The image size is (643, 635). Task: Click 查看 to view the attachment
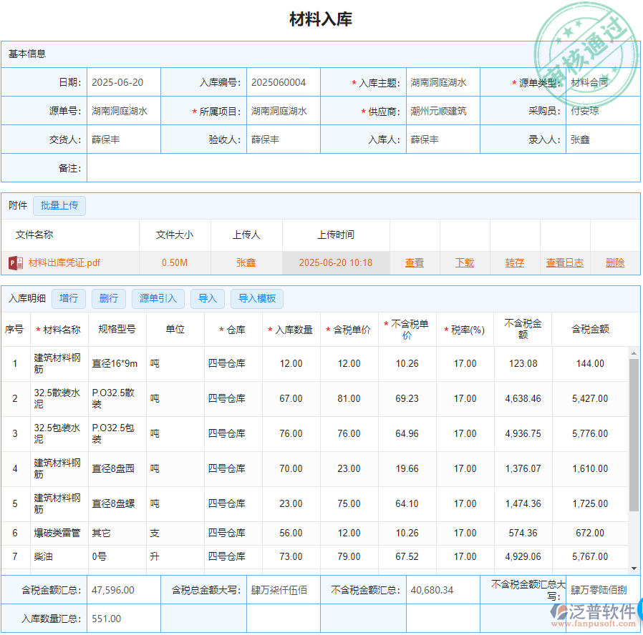click(415, 262)
